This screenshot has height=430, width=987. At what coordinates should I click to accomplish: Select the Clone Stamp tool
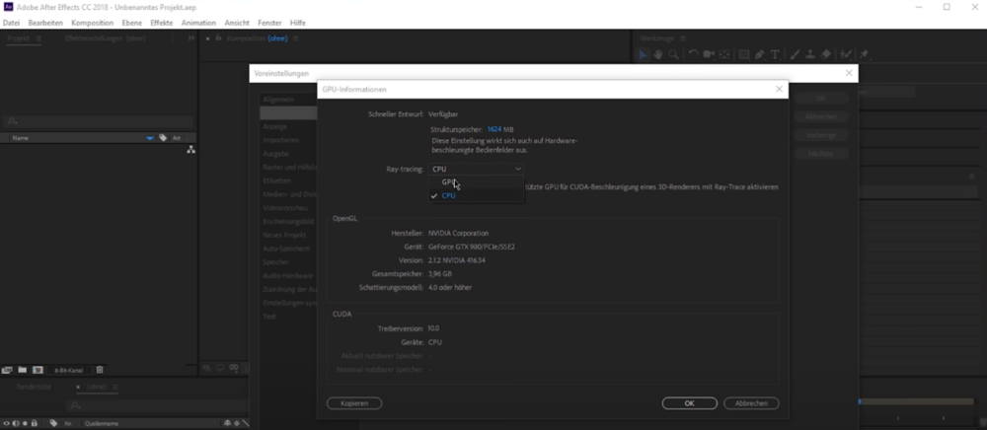click(810, 54)
